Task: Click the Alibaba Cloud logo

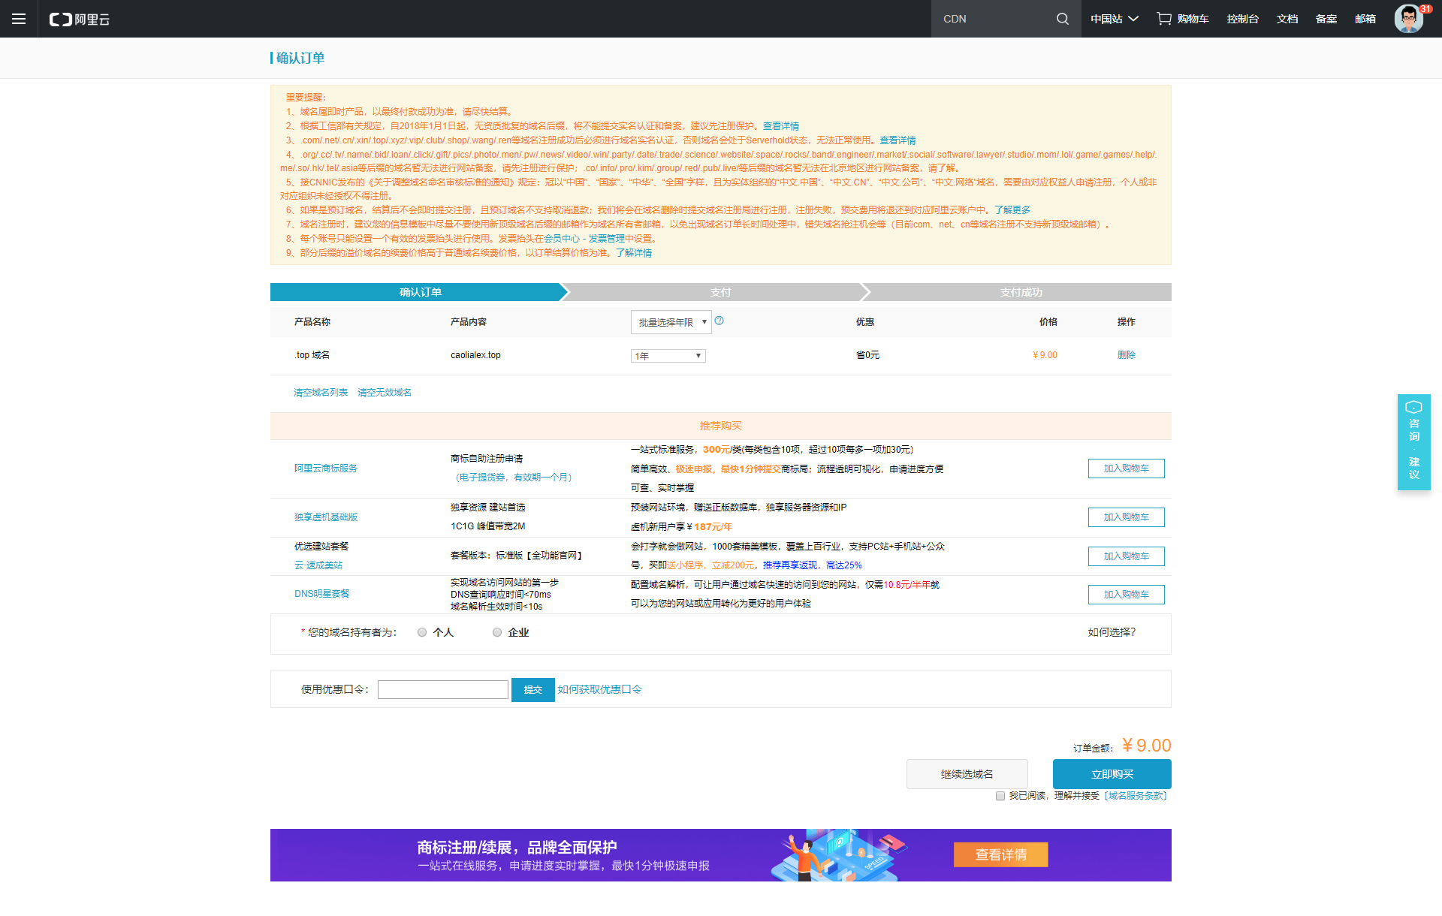Action: [x=80, y=20]
